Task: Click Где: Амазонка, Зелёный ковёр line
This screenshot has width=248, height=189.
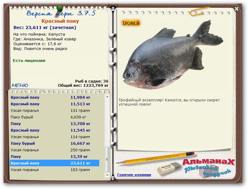Action: pos(45,39)
